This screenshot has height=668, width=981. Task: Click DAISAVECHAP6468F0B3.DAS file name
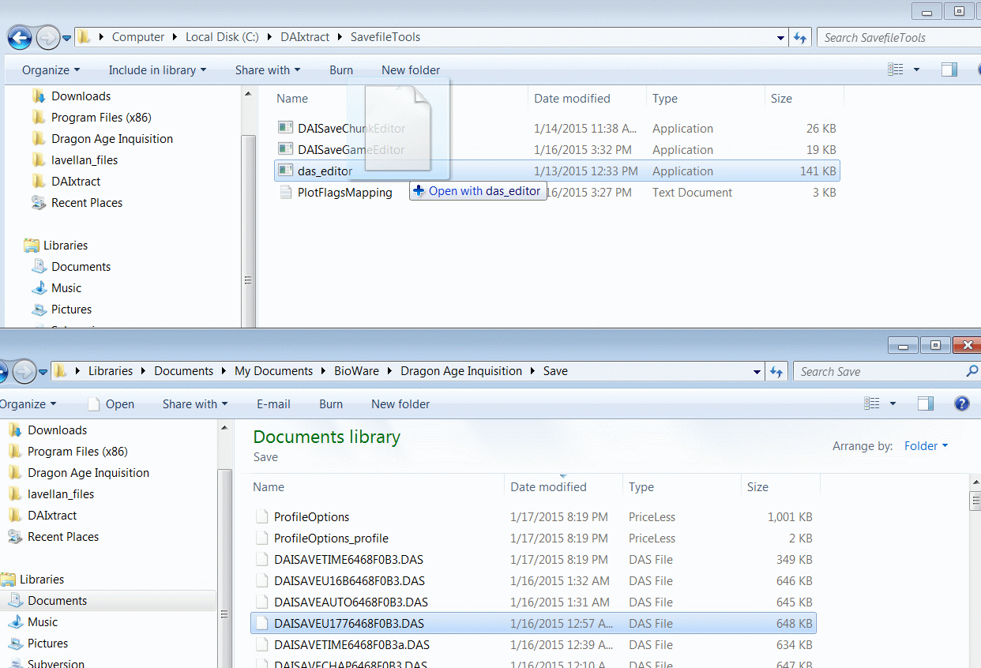point(351,665)
